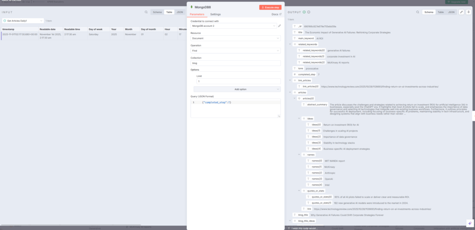Click the MongoDB leaf node icon
Screen dimensions: 475x230
pyautogui.click(x=192, y=7)
